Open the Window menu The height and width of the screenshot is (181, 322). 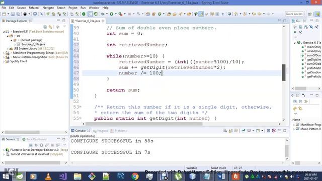coord(94,8)
